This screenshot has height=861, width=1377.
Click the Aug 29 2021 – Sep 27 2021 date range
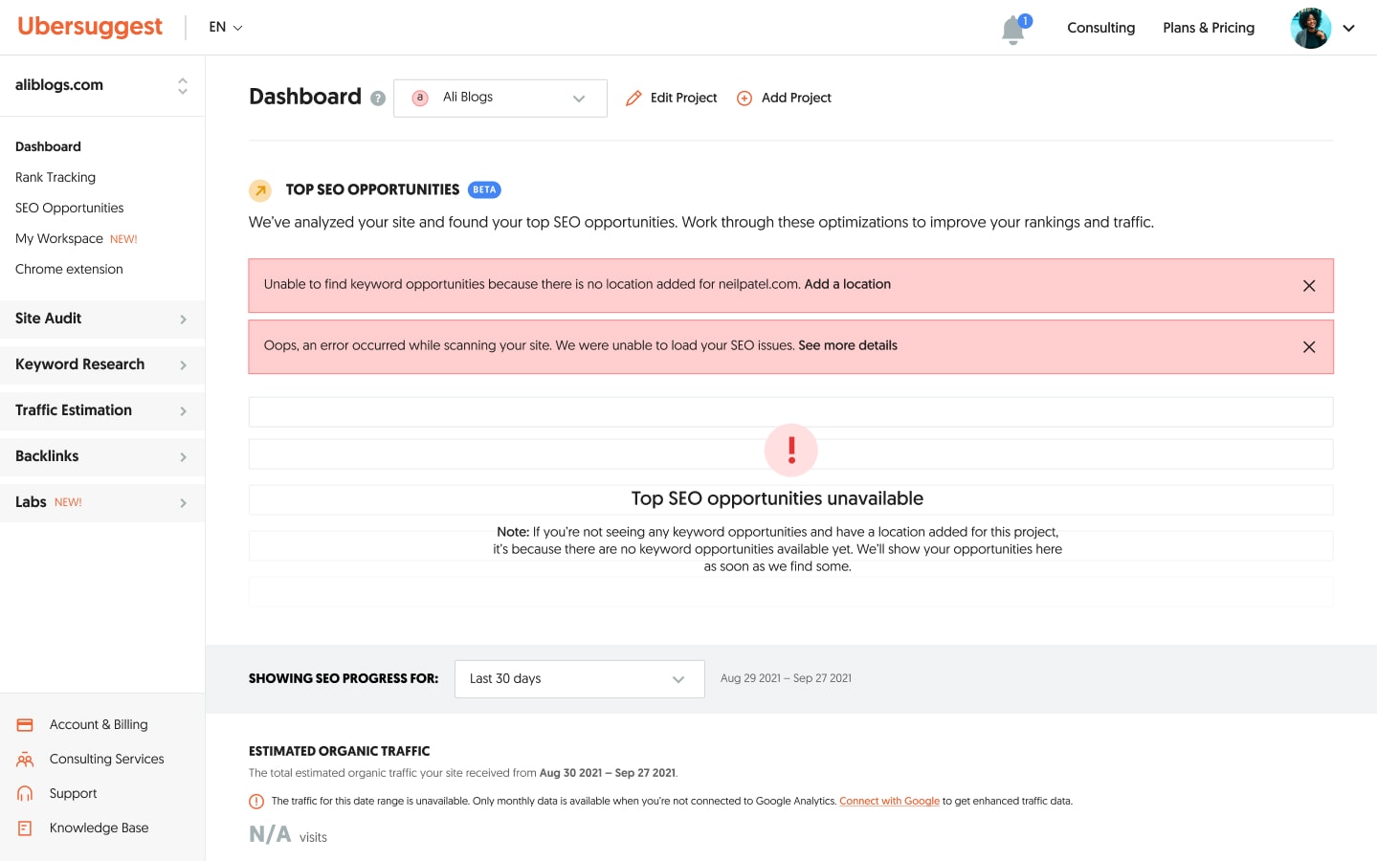[786, 678]
